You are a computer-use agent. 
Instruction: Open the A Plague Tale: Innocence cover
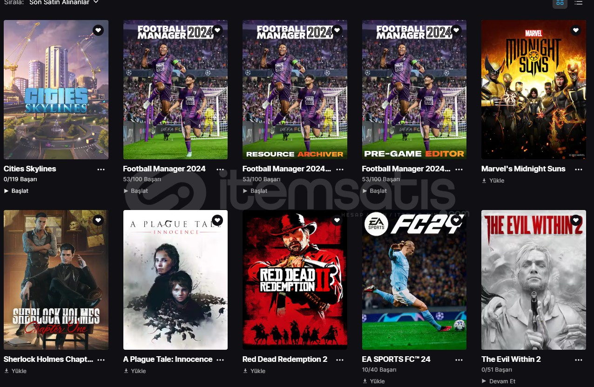coord(175,280)
